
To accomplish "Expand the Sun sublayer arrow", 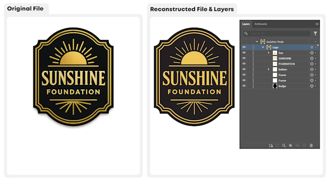I will tap(268, 52).
